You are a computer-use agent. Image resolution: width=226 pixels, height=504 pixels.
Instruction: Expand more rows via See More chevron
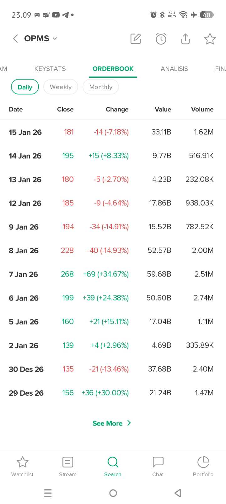129,423
